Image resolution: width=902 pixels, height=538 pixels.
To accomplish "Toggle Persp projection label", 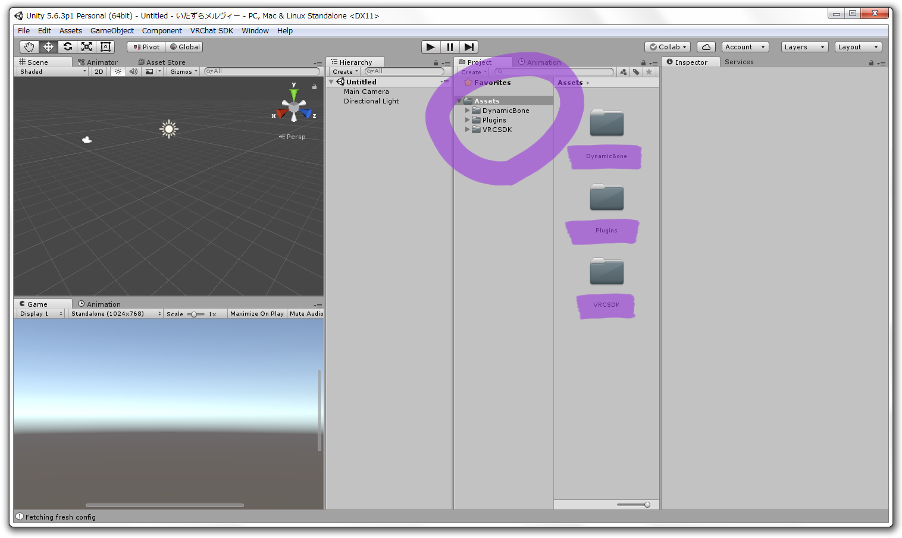I will (x=292, y=137).
